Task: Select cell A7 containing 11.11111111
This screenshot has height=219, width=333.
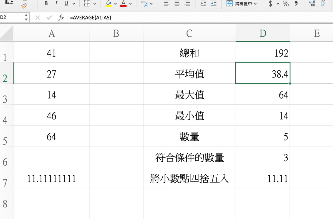Action: pos(52,178)
